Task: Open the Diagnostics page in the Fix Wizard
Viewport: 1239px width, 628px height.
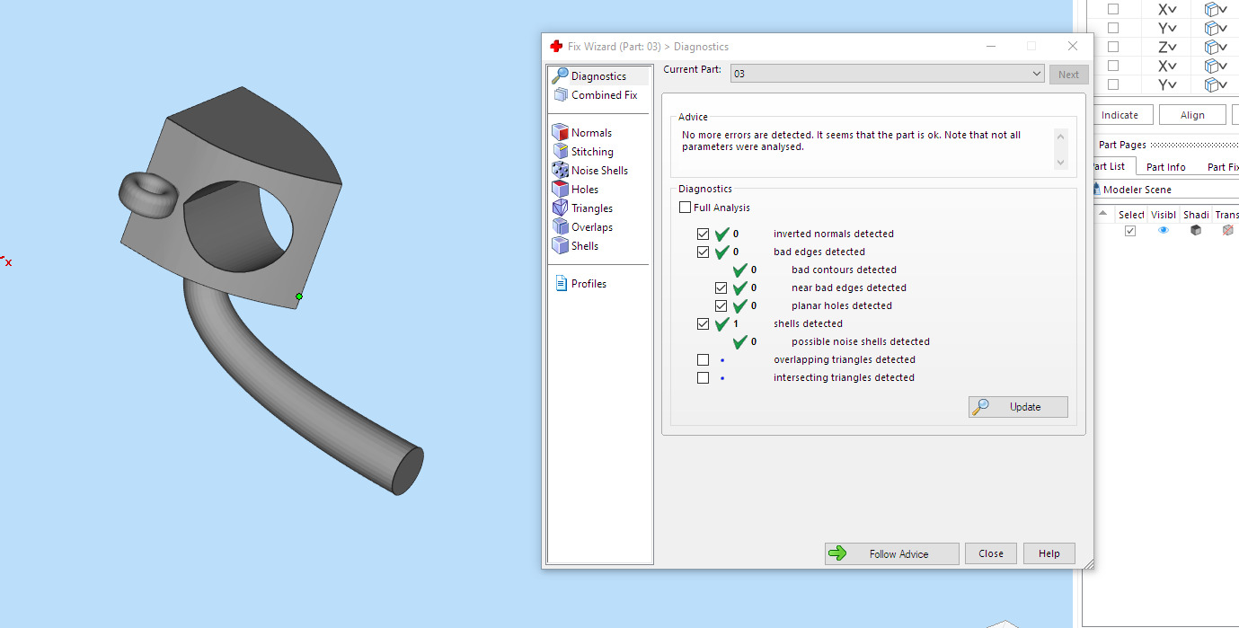Action: [598, 76]
